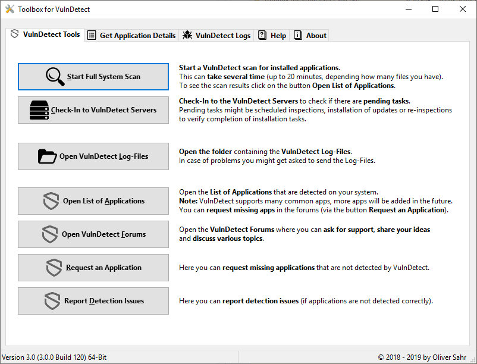Select the Request an Application button
Viewport: 477px width, 364px height.
tap(93, 268)
